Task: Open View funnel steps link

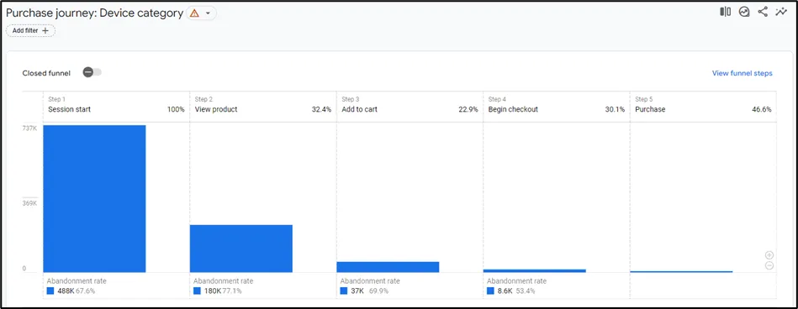Action: [742, 73]
